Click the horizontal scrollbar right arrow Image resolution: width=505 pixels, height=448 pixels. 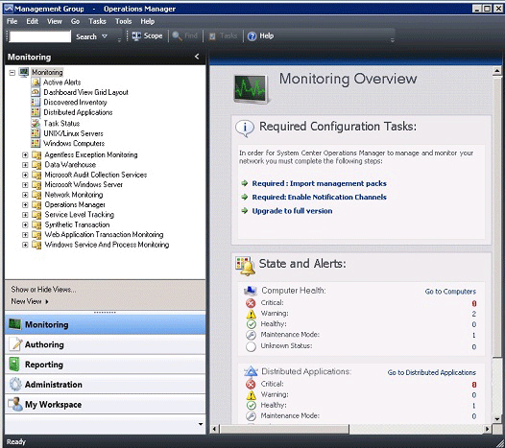pos(488,429)
